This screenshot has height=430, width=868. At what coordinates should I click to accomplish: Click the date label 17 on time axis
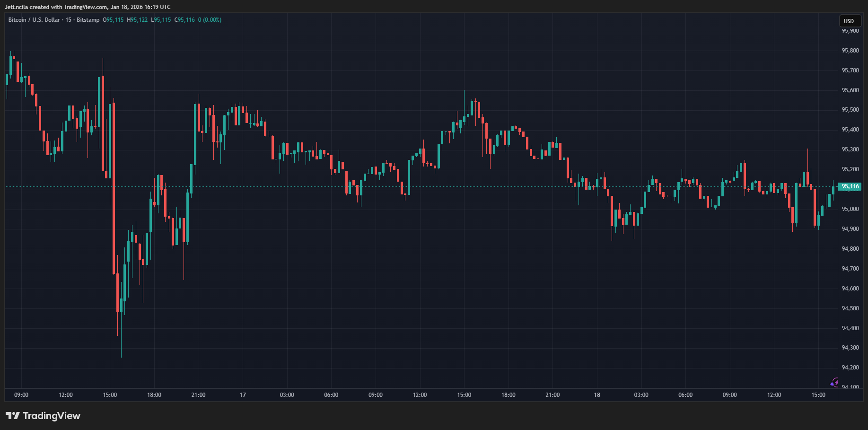[243, 395]
